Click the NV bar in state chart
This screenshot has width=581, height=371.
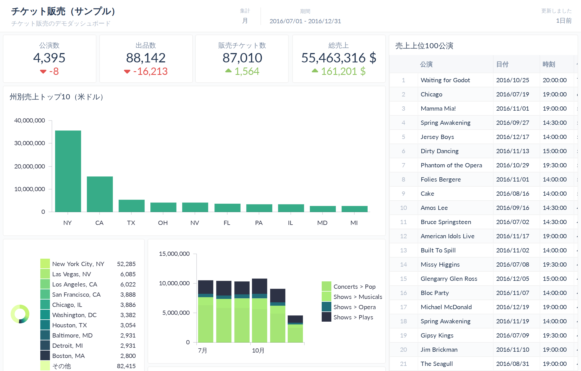[x=195, y=207]
